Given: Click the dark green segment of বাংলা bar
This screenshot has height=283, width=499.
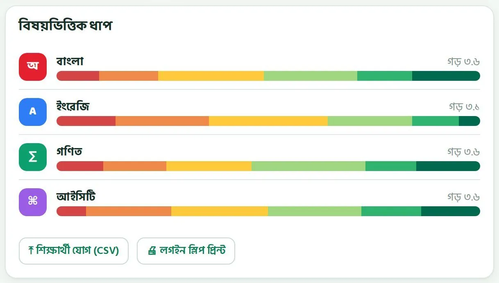Looking at the screenshot, I should tap(446, 76).
